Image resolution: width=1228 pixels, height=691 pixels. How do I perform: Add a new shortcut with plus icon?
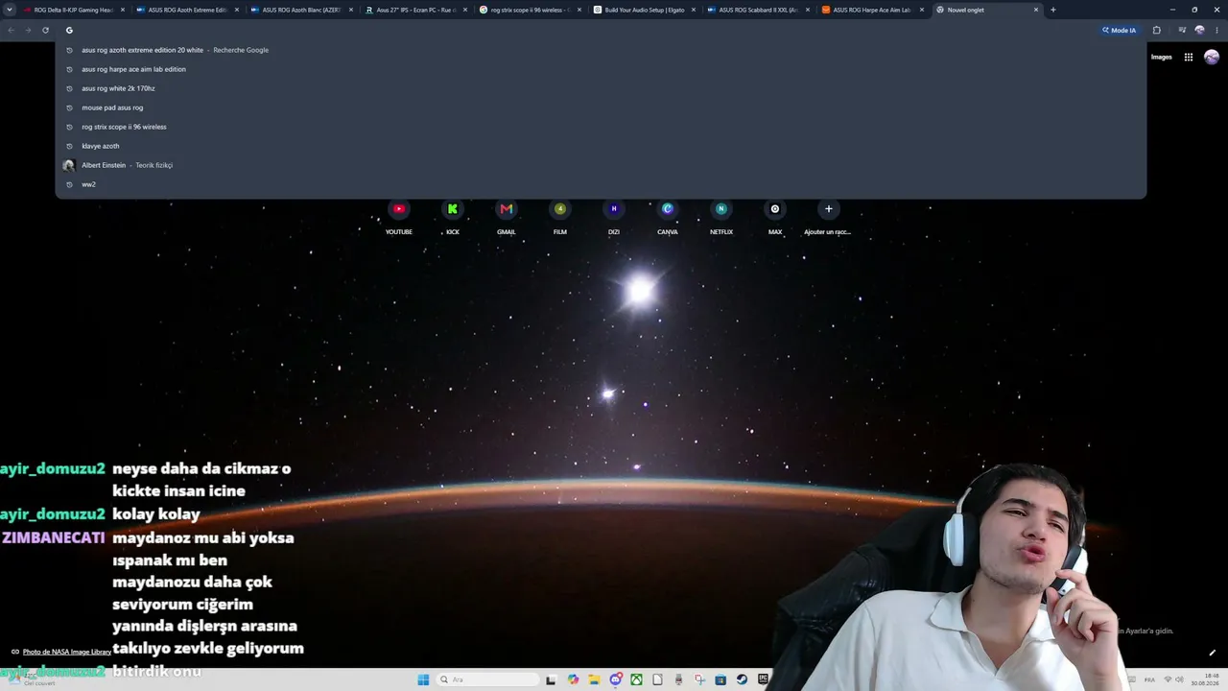pos(829,209)
